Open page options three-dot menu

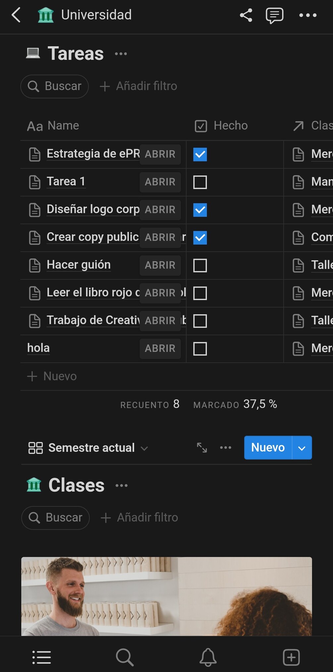tap(308, 15)
